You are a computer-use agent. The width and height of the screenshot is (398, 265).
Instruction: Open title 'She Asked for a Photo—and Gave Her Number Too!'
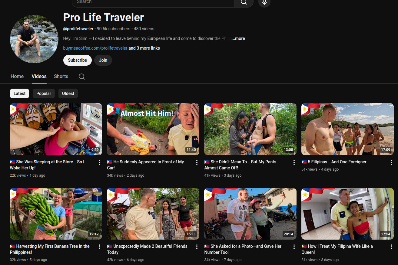pyautogui.click(x=243, y=249)
